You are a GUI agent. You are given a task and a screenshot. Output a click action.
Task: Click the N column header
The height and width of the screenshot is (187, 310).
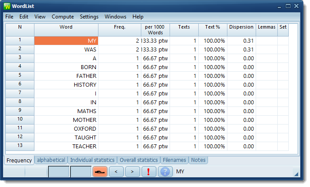[x=20, y=30]
